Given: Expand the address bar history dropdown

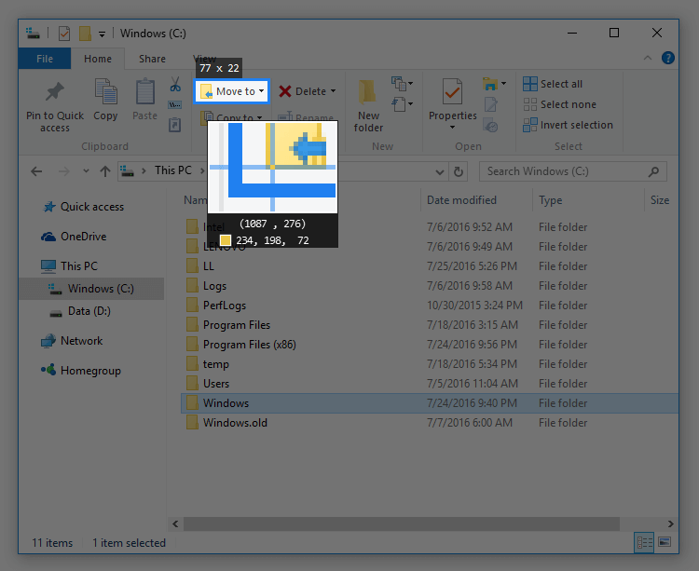Looking at the screenshot, I should (x=439, y=171).
